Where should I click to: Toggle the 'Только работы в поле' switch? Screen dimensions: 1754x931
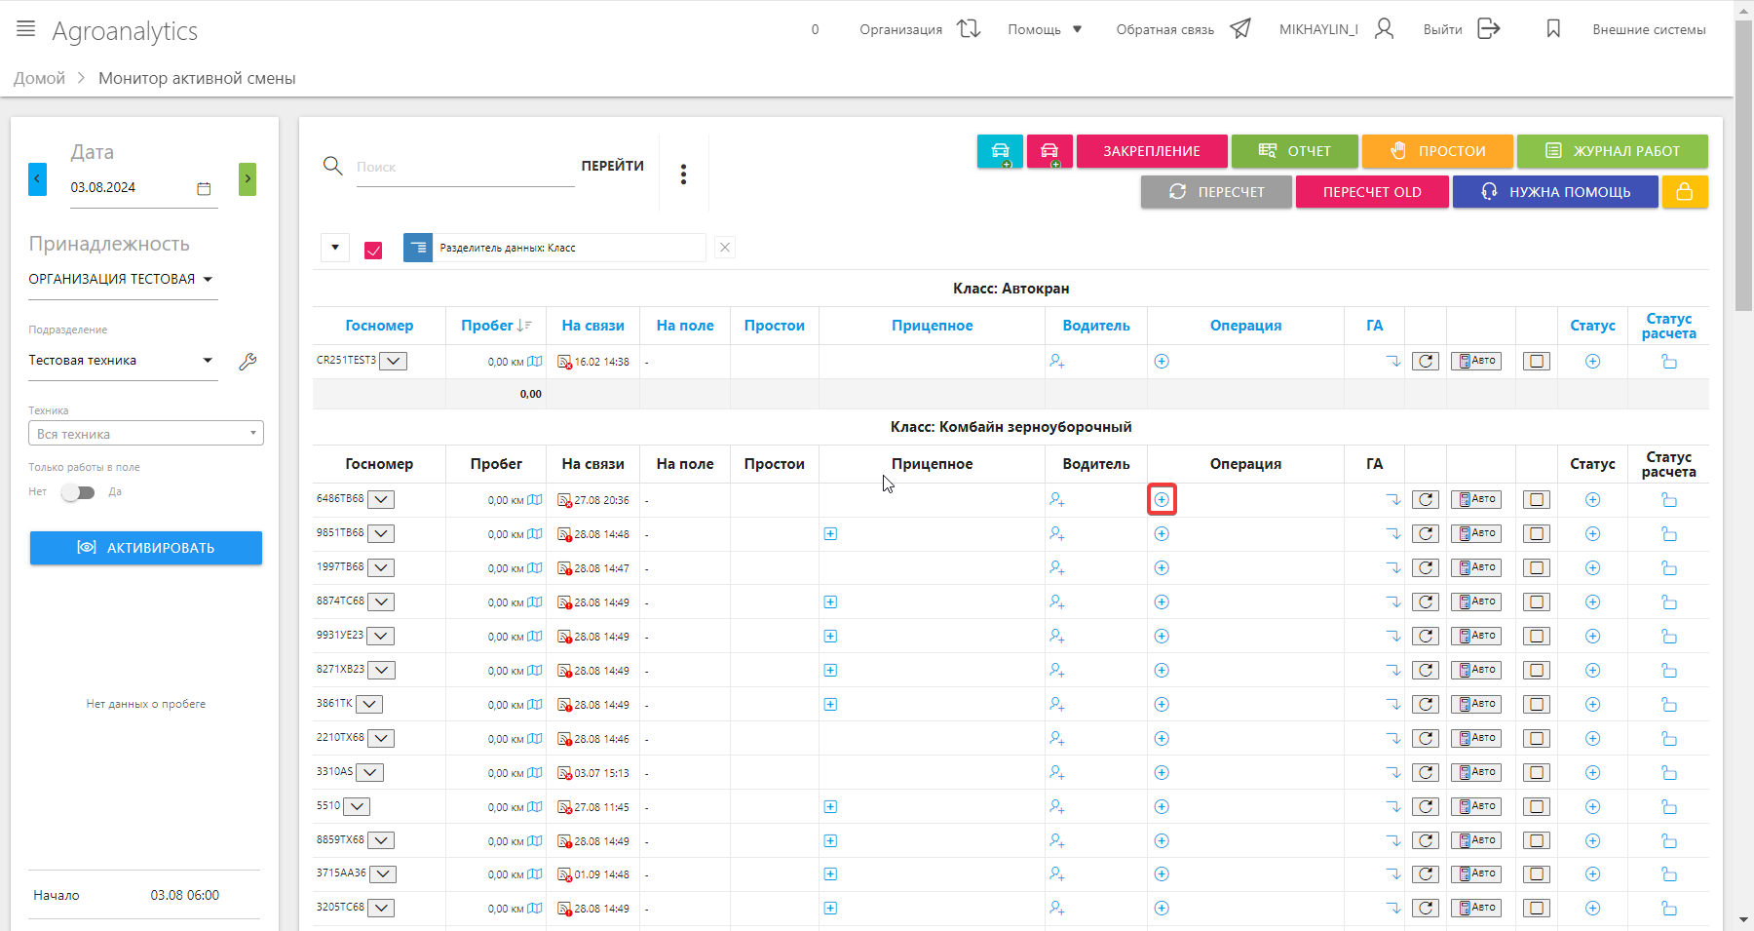[78, 492]
